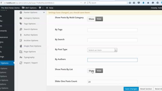Viewport: 162px width, 91px height.
Task: Click the plus icon beside New
Action: click(x=47, y=8)
